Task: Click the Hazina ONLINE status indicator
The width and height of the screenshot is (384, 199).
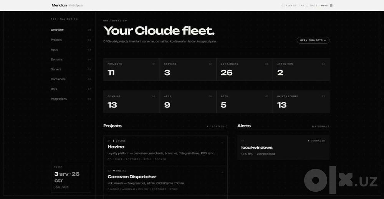Action: pos(119,141)
